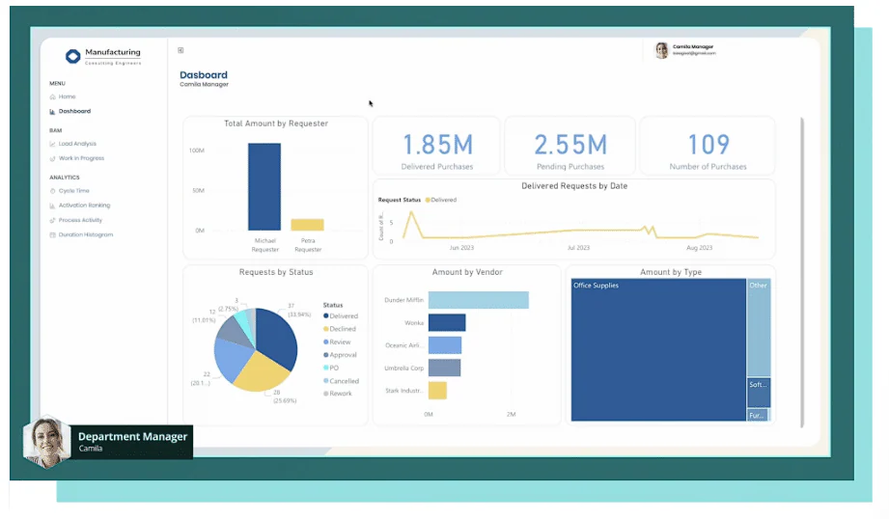The image size is (889, 519).
Task: Click the Work in Progress icon
Action: tap(53, 158)
